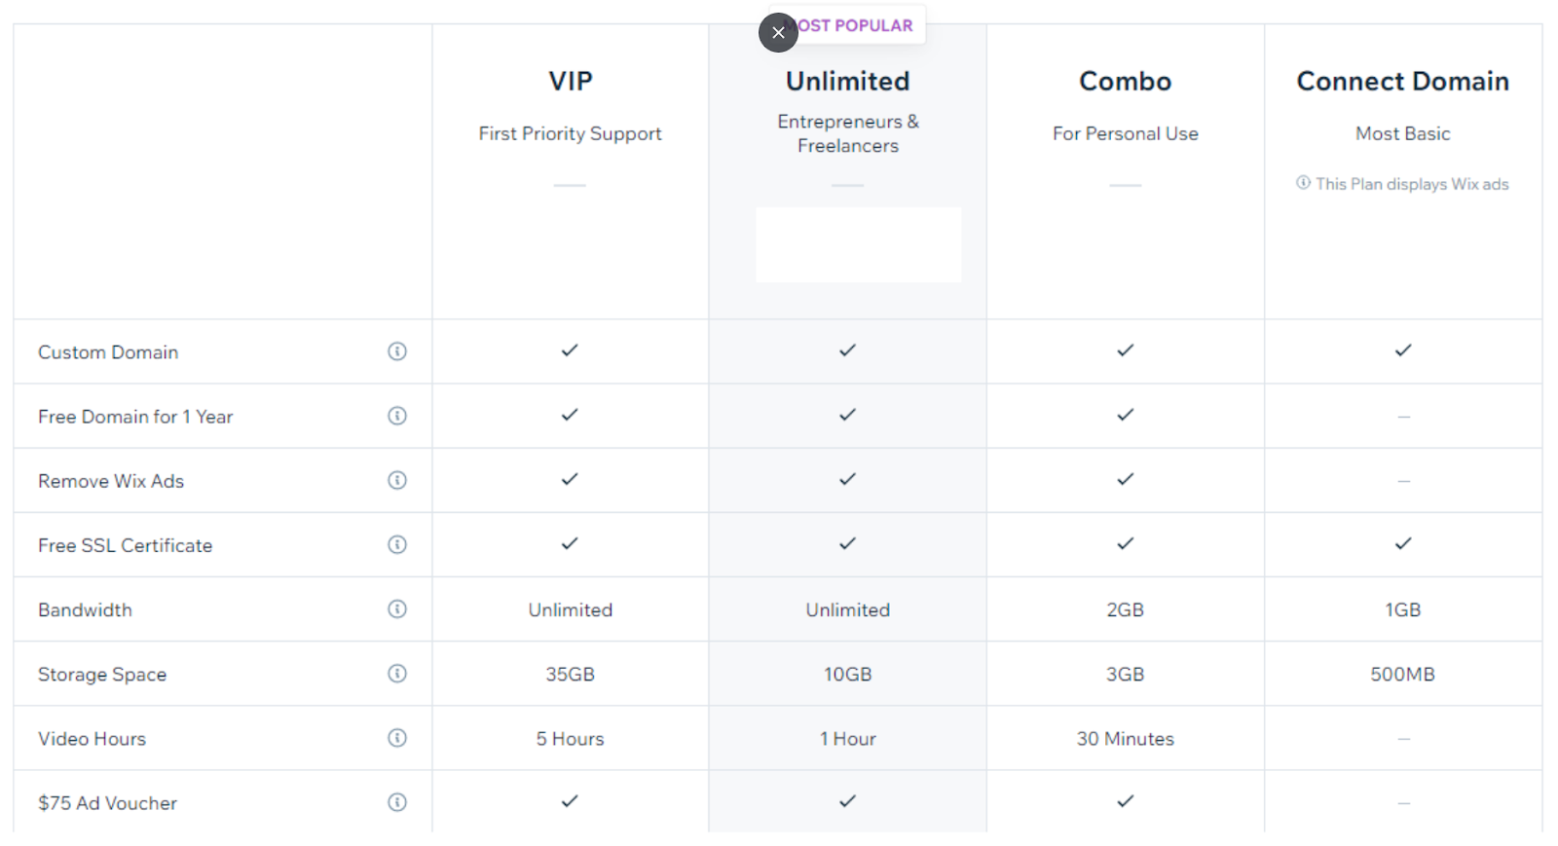
Task: Click the Connect Domain Custom Domain checkmark
Action: click(x=1403, y=350)
